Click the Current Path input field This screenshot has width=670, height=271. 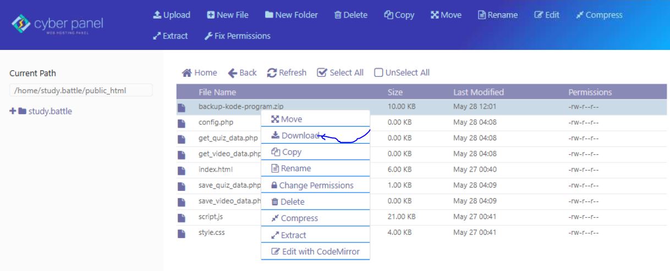click(81, 90)
